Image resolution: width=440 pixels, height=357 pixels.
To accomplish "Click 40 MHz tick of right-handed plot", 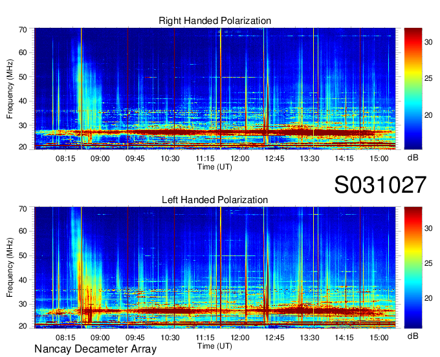I will point(23,101).
